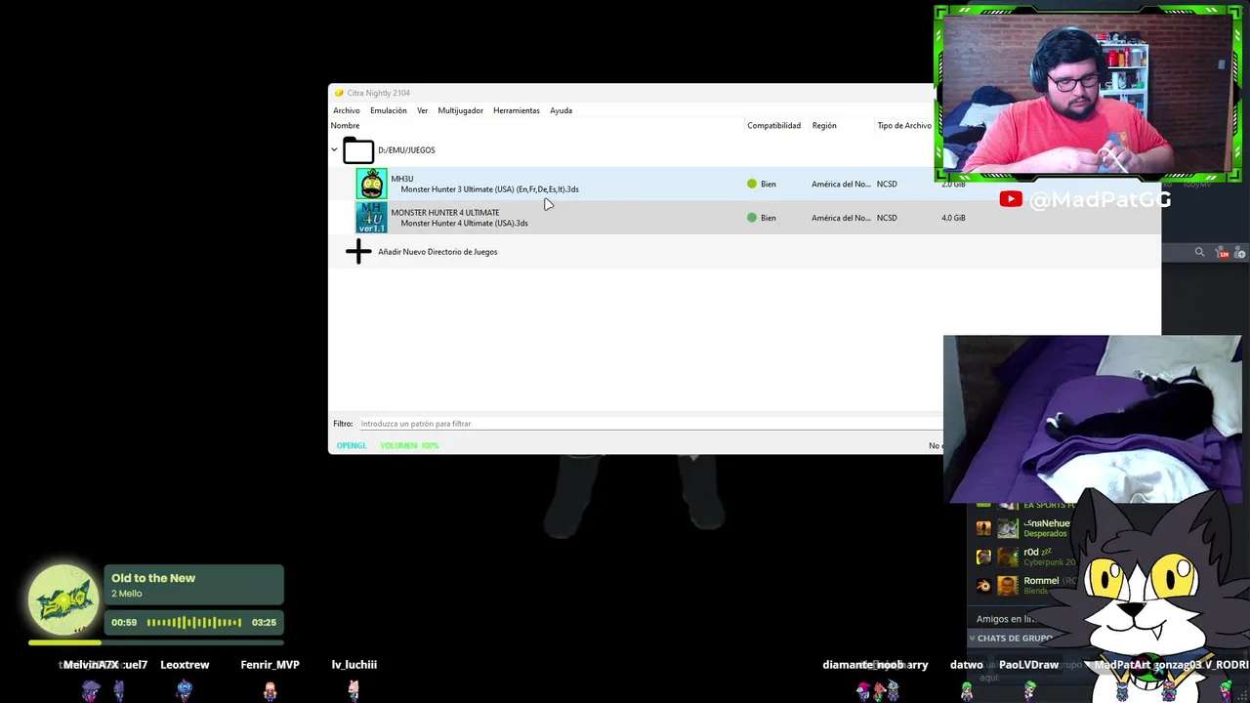The image size is (1250, 703).
Task: Click the D:/EMU/JUEGOS folder icon
Action: tap(358, 150)
